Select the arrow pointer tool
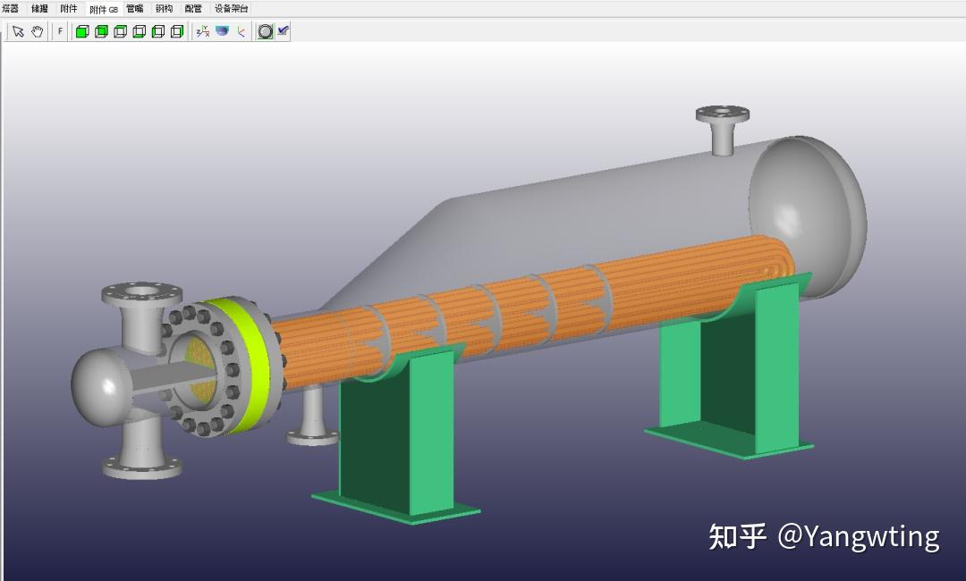Viewport: 966px width, 581px height. click(x=19, y=30)
